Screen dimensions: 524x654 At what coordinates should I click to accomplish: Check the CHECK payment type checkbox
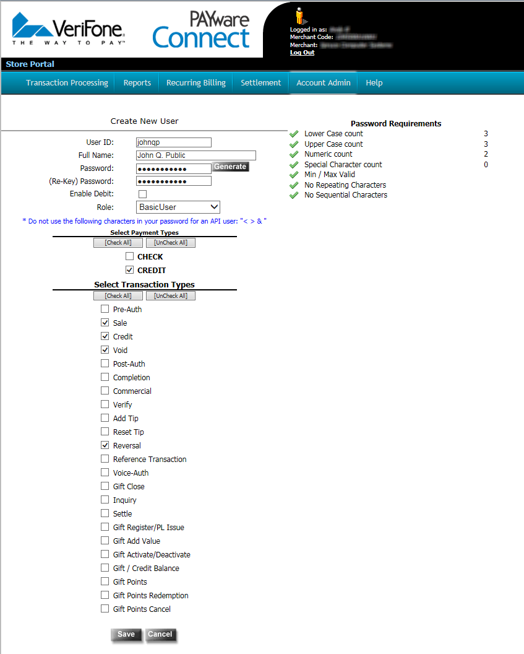[129, 256]
